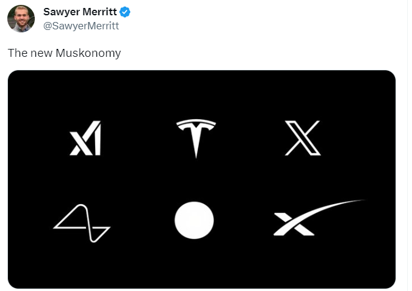
Task: Click the Sawyer Merritt display name
Action: (x=80, y=12)
